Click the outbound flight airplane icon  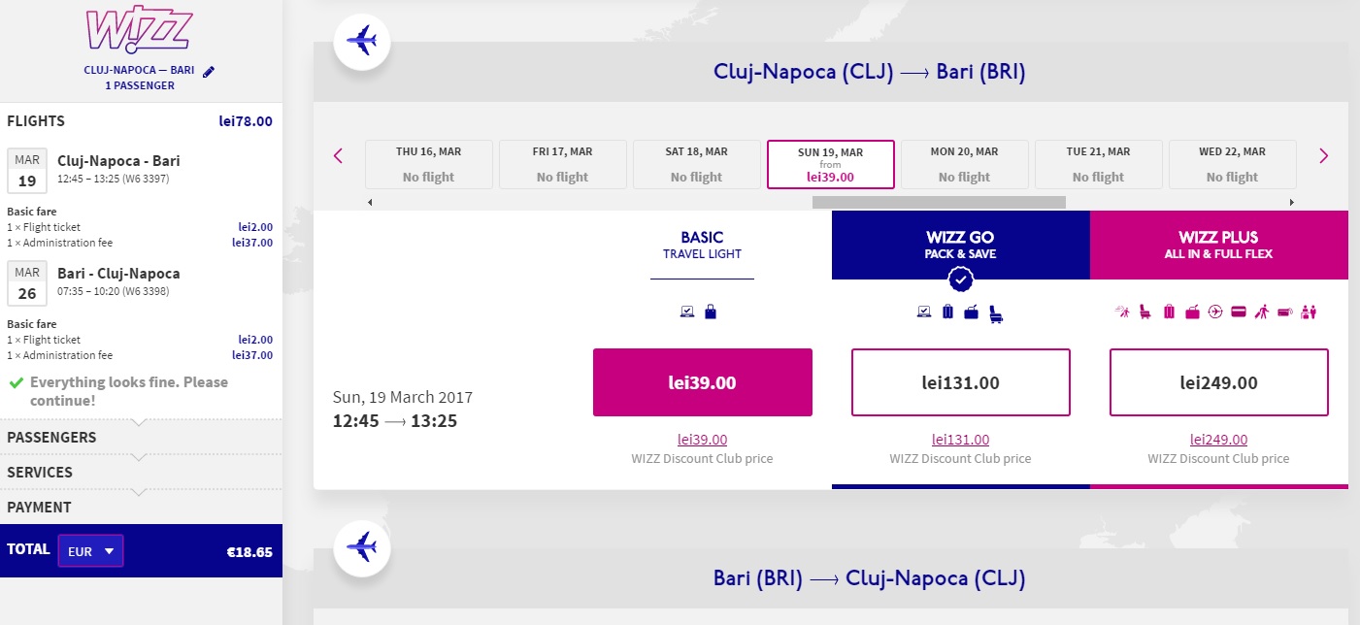pyautogui.click(x=361, y=42)
